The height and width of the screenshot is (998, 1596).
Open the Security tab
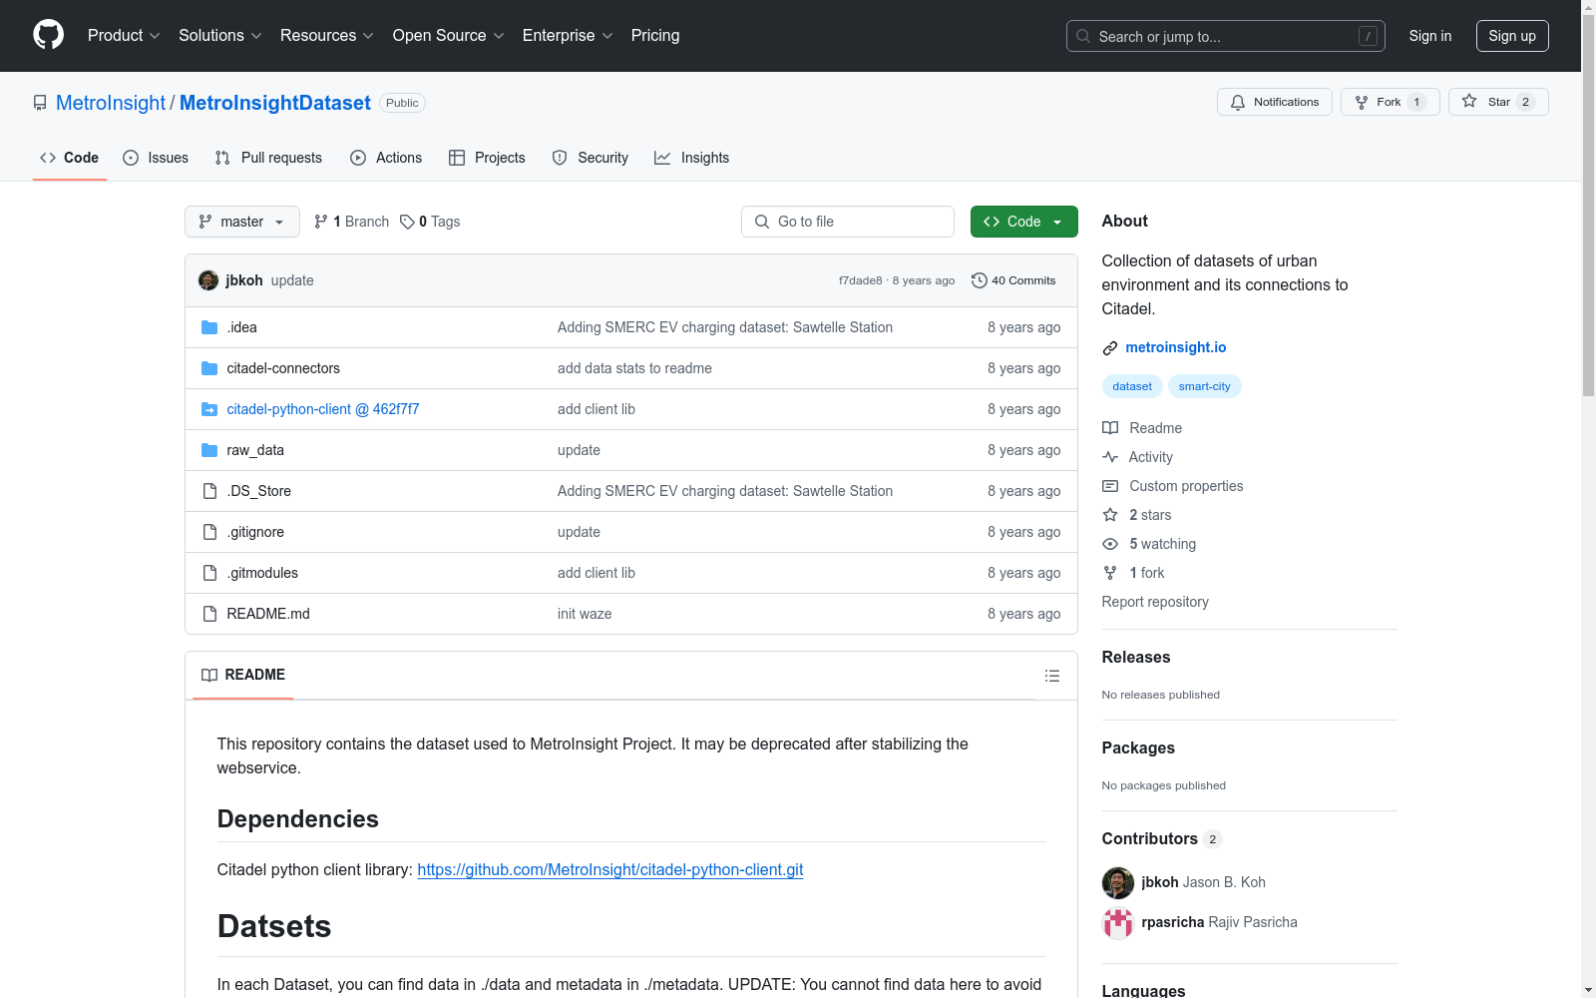(591, 158)
